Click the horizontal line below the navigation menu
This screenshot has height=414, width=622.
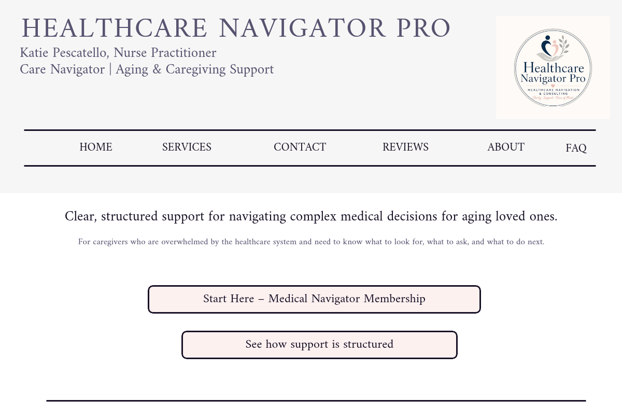[310, 166]
